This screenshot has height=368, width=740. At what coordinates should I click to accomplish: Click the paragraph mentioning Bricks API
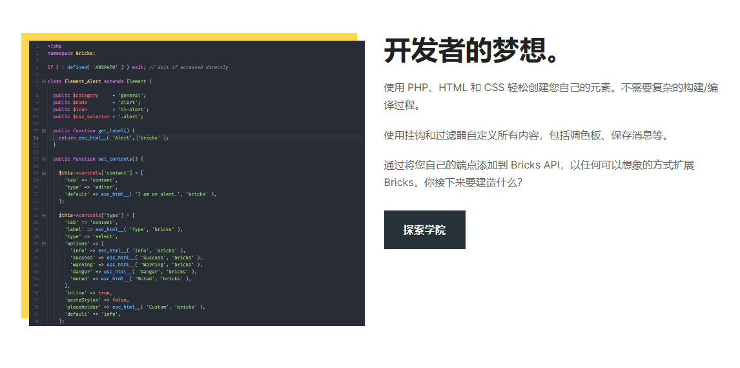[x=539, y=174]
